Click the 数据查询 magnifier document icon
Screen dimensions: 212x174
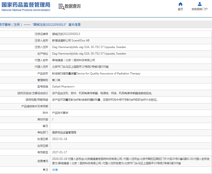pyautogui.click(x=61, y=7)
